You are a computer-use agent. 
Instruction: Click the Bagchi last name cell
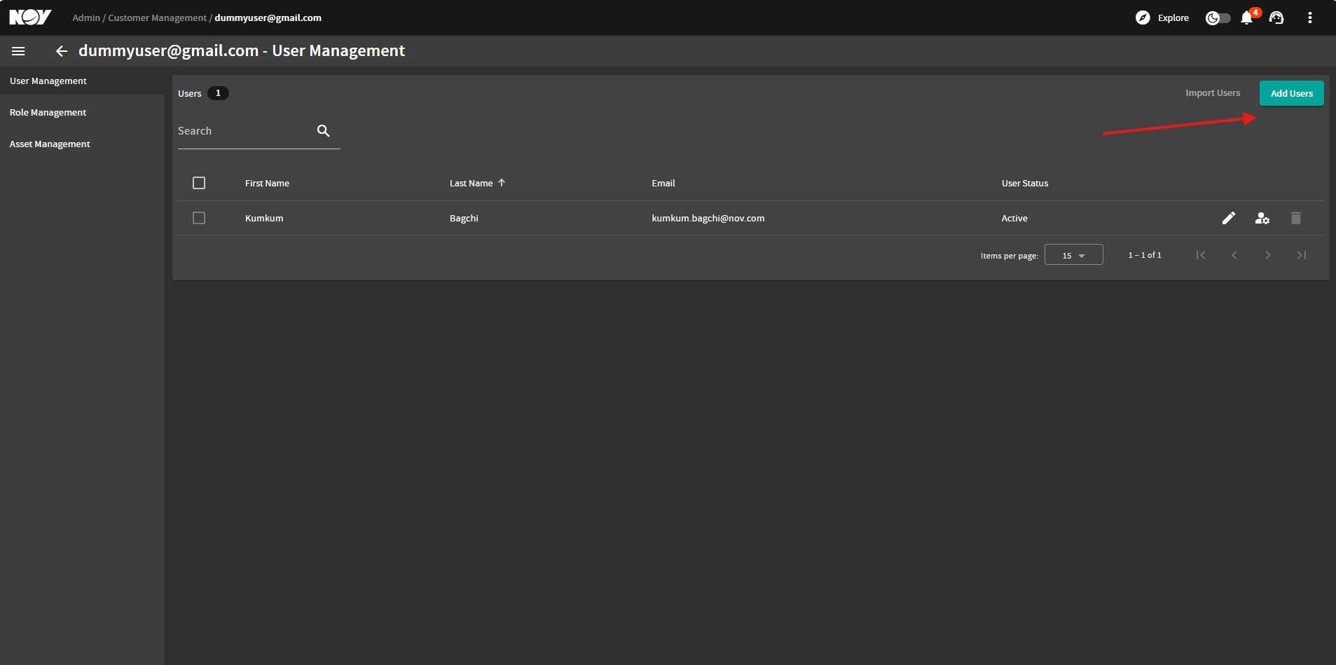(464, 219)
